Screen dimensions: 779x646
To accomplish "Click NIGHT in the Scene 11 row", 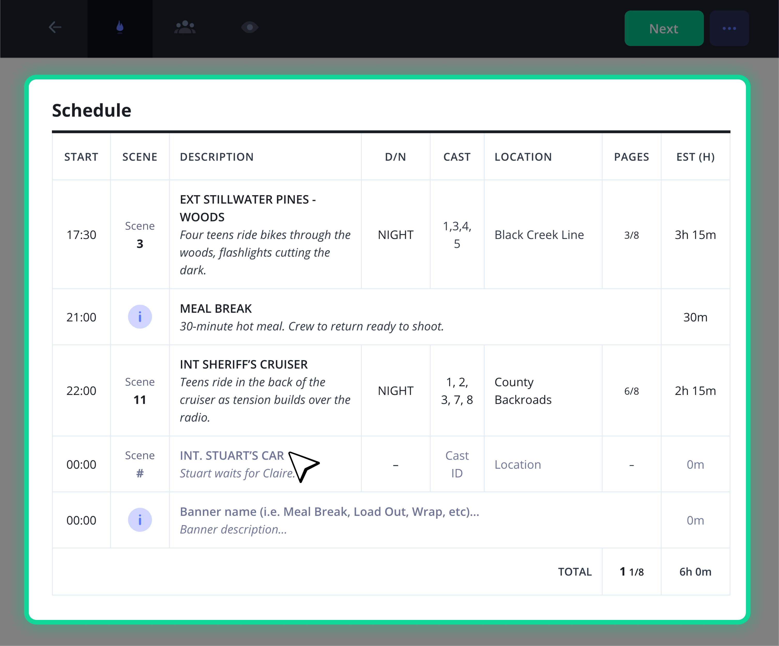I will click(395, 391).
